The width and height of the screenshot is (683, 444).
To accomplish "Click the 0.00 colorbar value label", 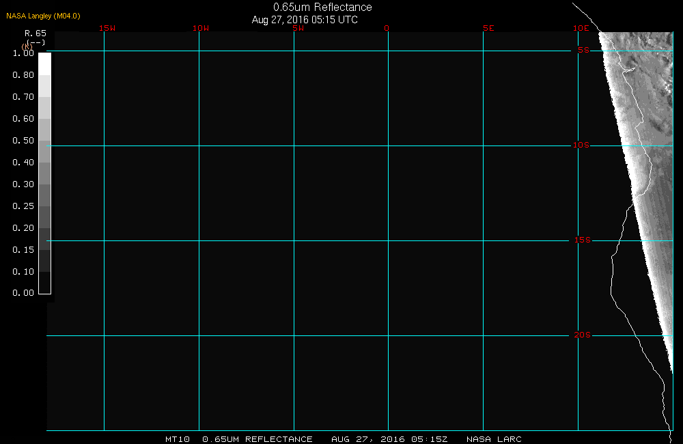I will (23, 293).
